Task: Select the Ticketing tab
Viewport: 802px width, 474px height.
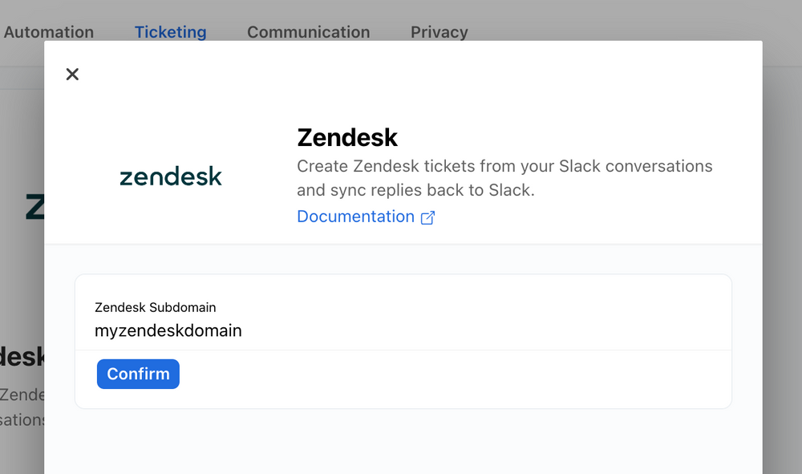Action: click(x=170, y=32)
